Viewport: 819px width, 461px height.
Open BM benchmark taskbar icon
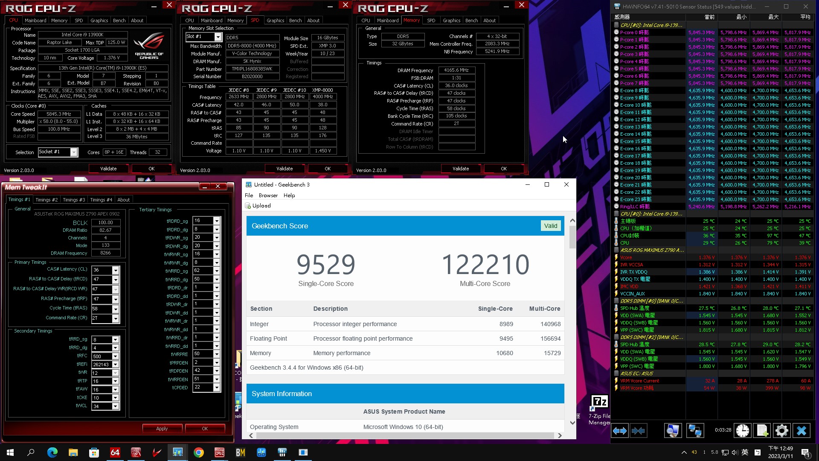pos(241,452)
